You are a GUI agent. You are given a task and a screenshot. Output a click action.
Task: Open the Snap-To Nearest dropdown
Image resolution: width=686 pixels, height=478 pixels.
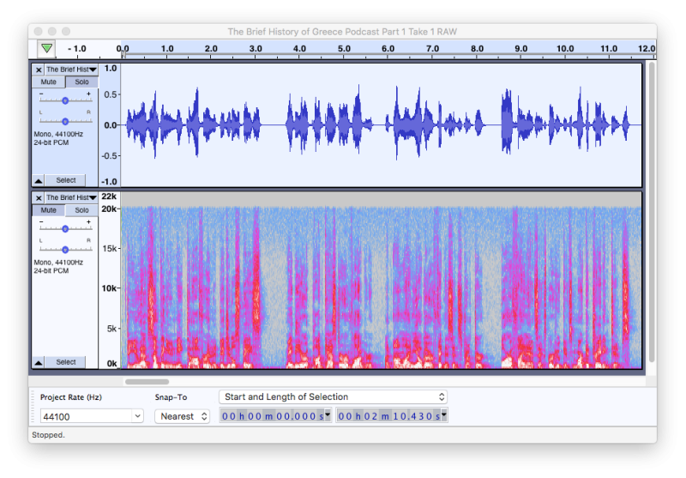click(182, 416)
